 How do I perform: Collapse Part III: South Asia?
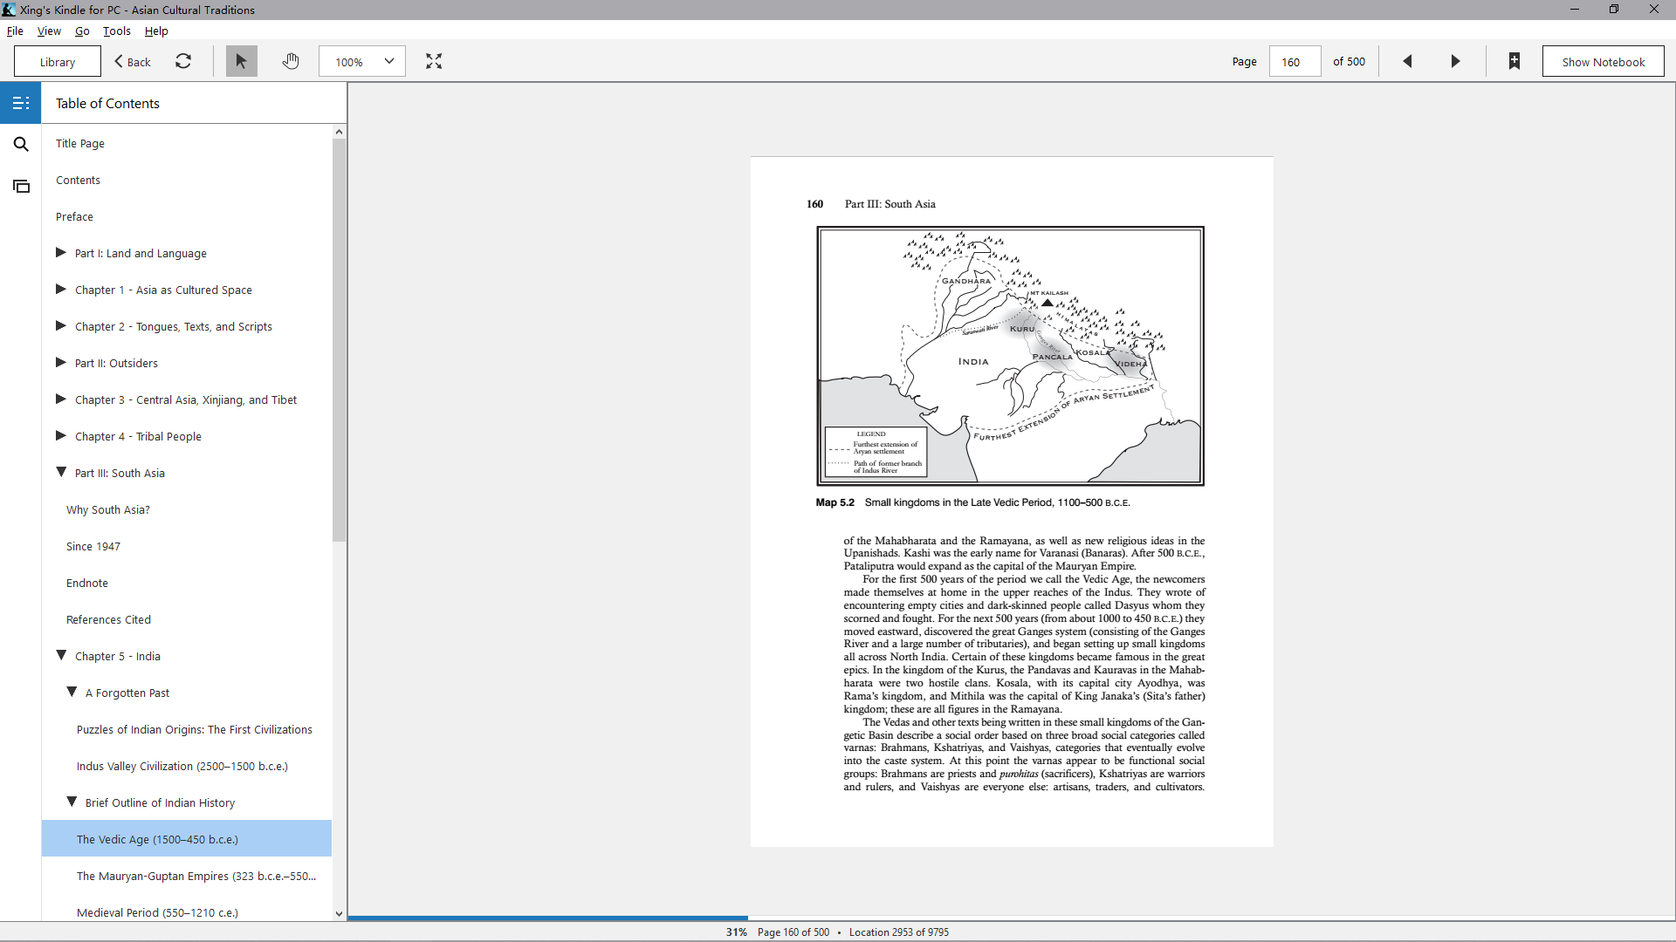(61, 473)
